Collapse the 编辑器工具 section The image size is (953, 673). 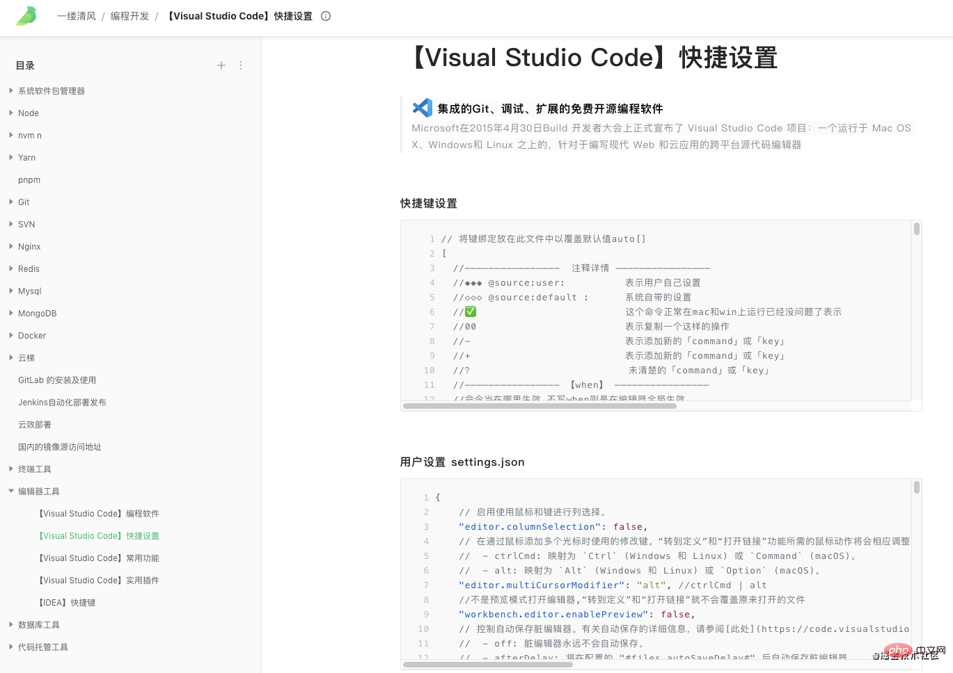11,491
